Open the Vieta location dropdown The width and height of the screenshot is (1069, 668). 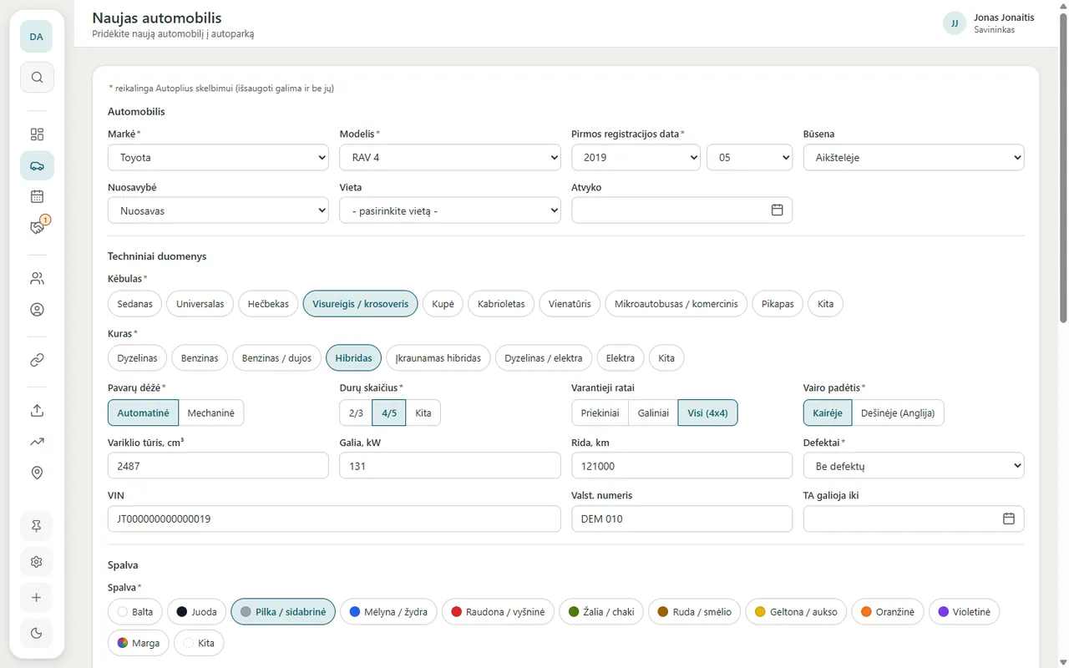(450, 210)
